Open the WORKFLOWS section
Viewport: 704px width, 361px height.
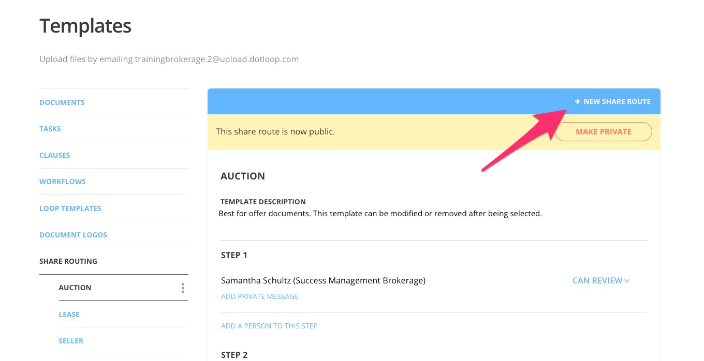pos(62,181)
